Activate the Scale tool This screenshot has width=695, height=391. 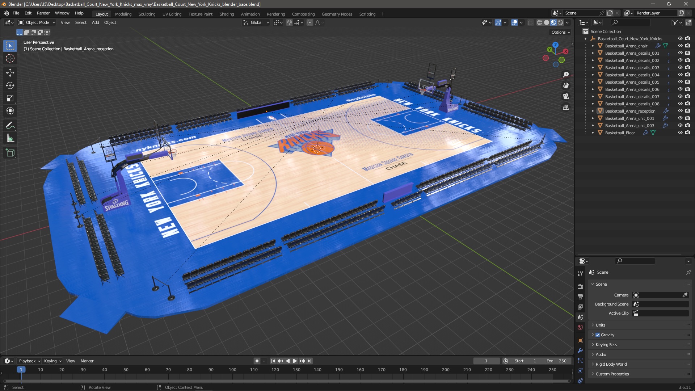[x=10, y=98]
